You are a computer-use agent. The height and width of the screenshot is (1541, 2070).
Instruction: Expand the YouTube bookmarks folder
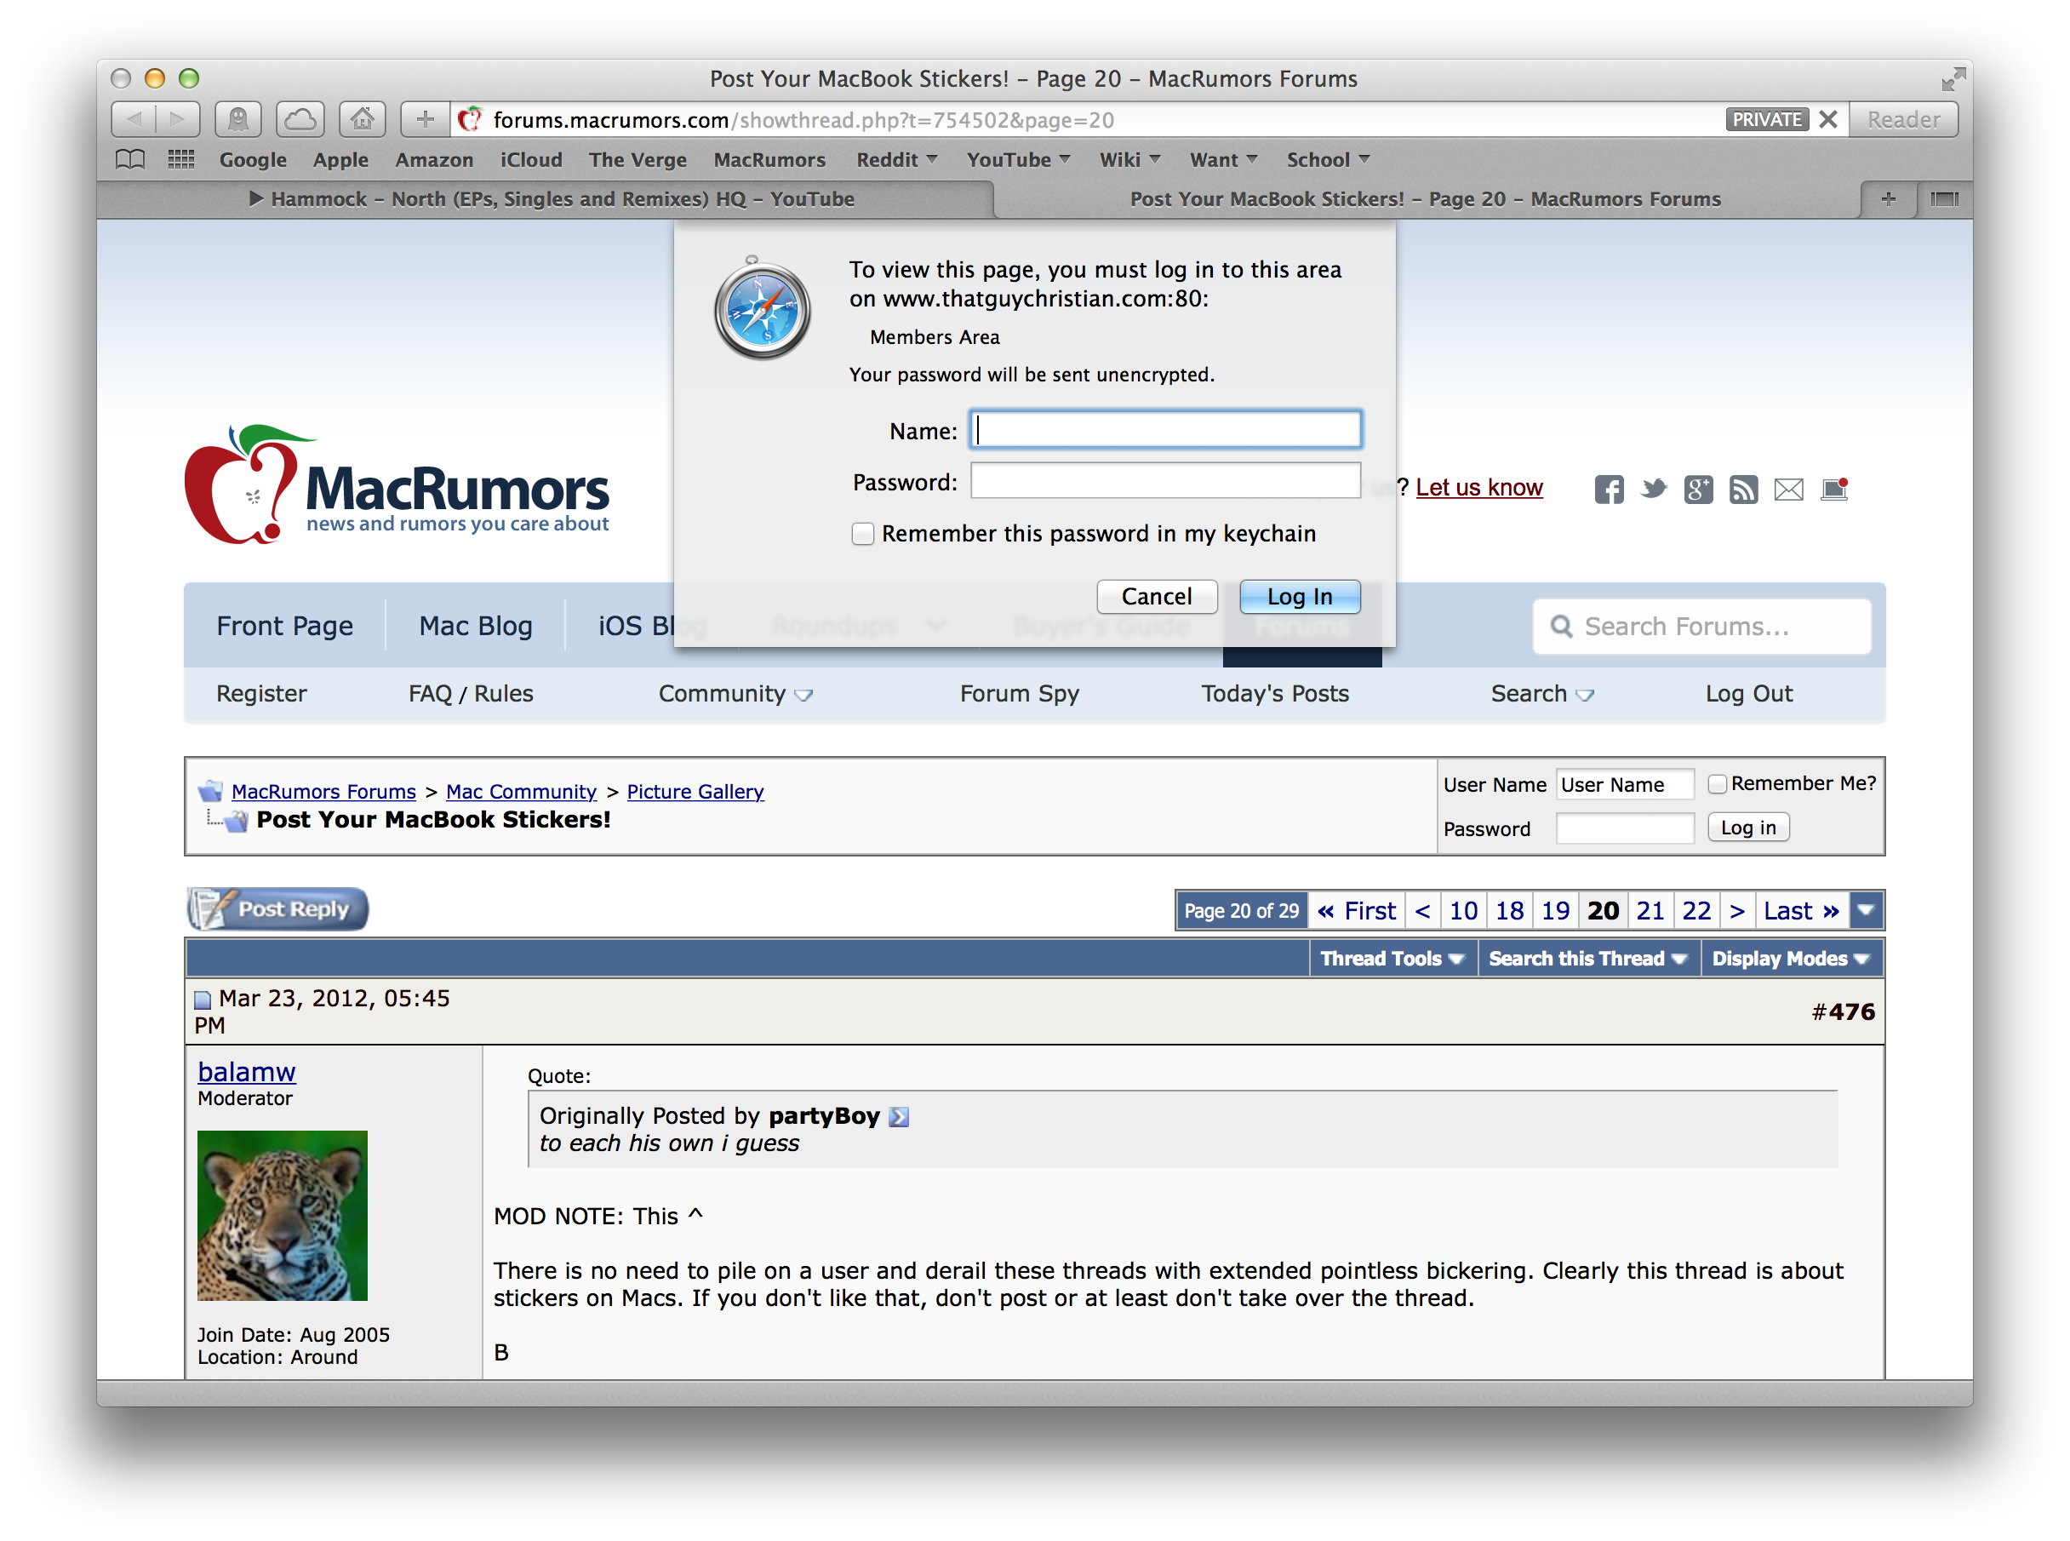[x=1018, y=159]
